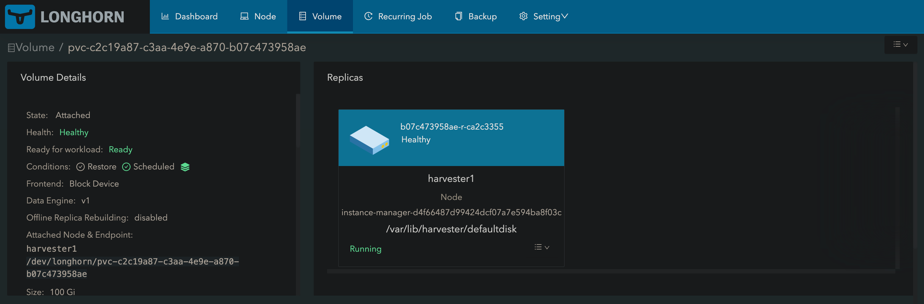Click the volume icon in the breadcrumb
The image size is (924, 304).
[12, 47]
